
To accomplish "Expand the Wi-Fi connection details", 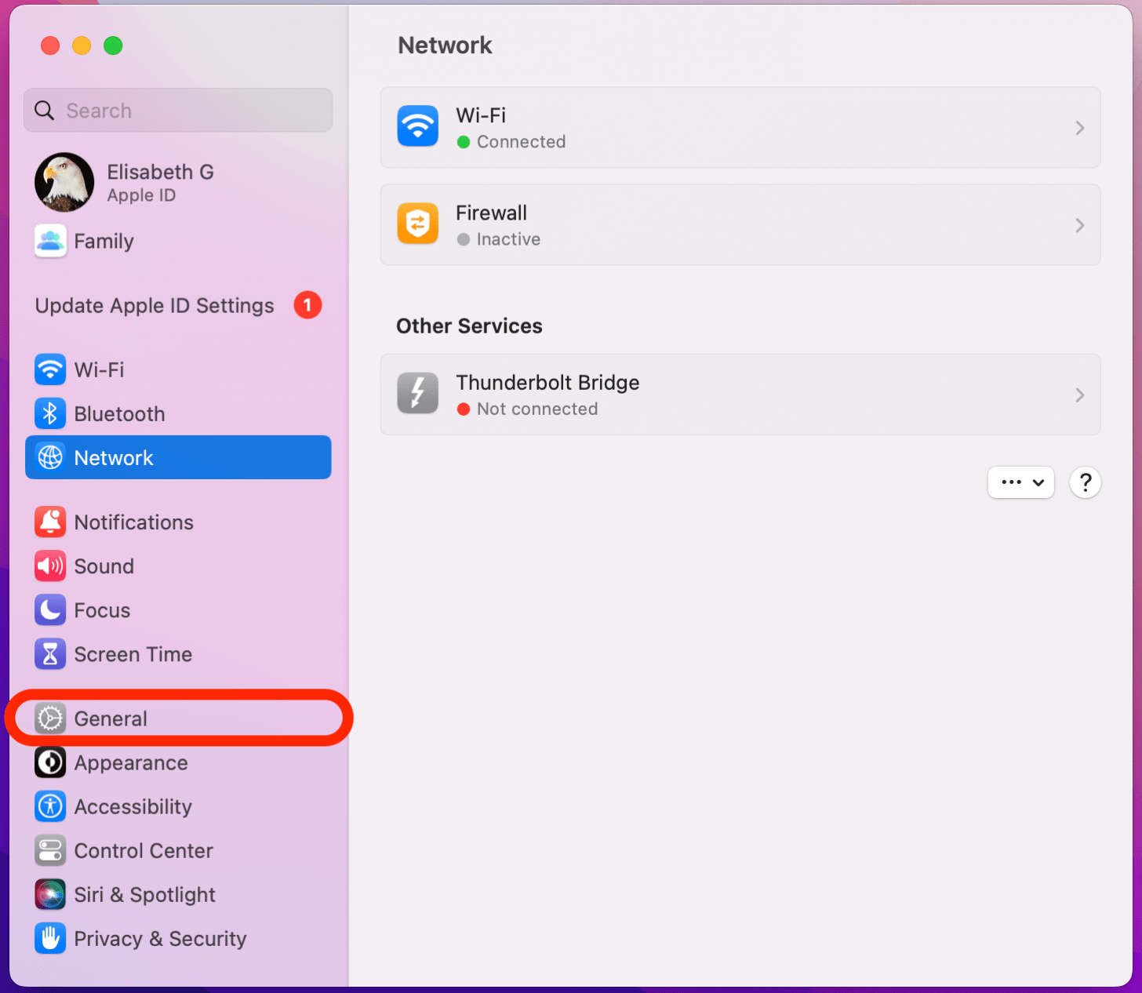I will pyautogui.click(x=1080, y=128).
